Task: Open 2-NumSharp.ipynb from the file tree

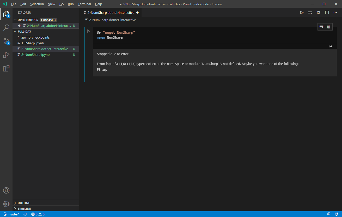Action: (46, 55)
